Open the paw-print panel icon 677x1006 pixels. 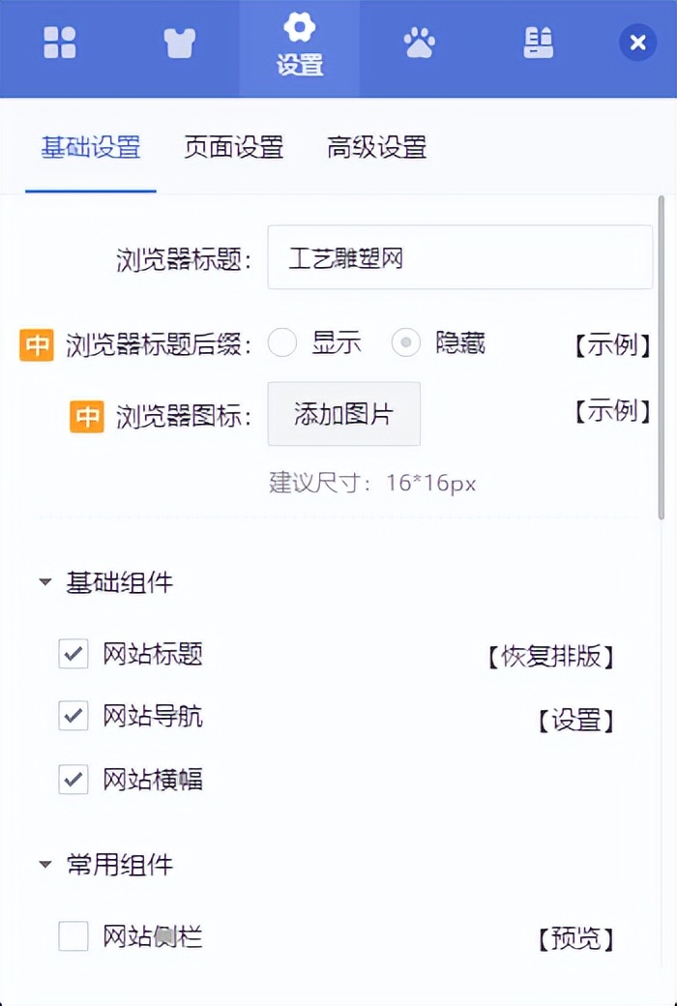(419, 42)
